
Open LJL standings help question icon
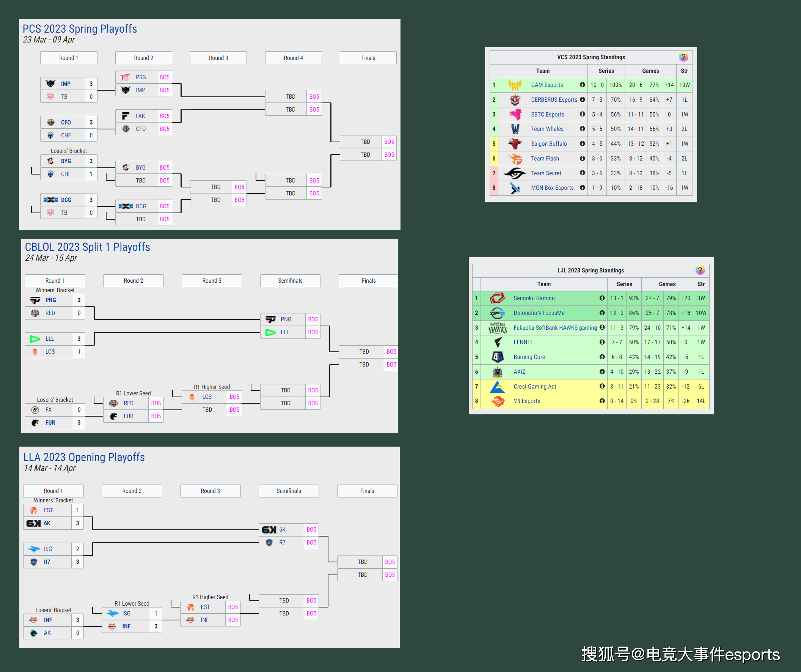699,270
